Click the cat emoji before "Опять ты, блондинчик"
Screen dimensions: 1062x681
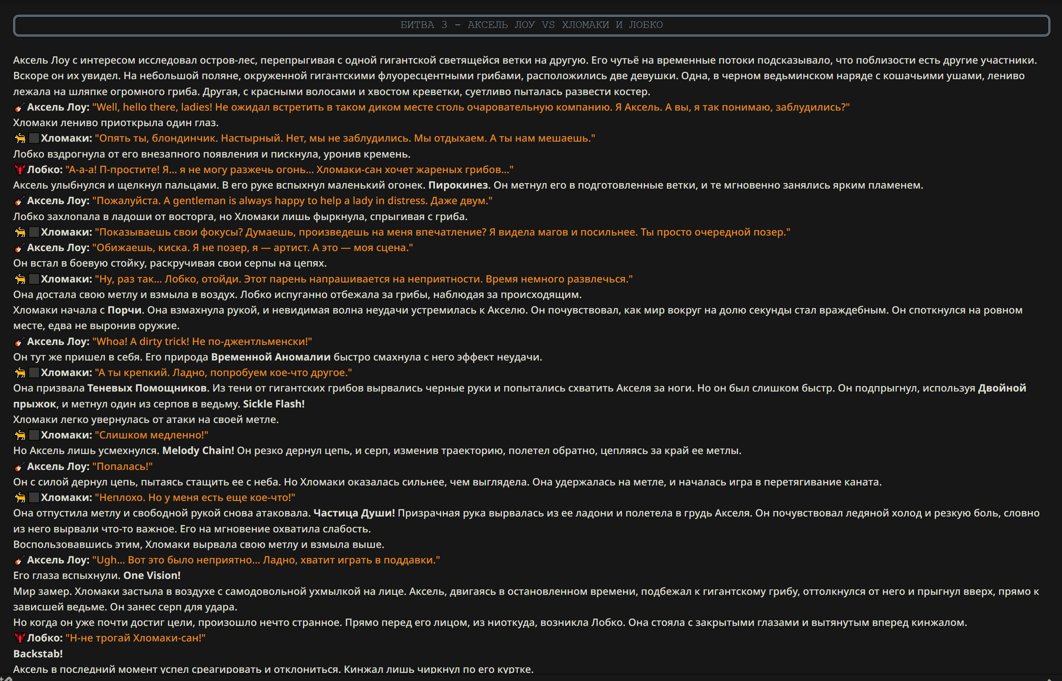[20, 139]
